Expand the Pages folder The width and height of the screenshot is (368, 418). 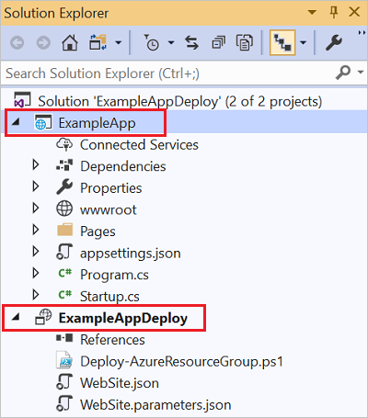(36, 230)
